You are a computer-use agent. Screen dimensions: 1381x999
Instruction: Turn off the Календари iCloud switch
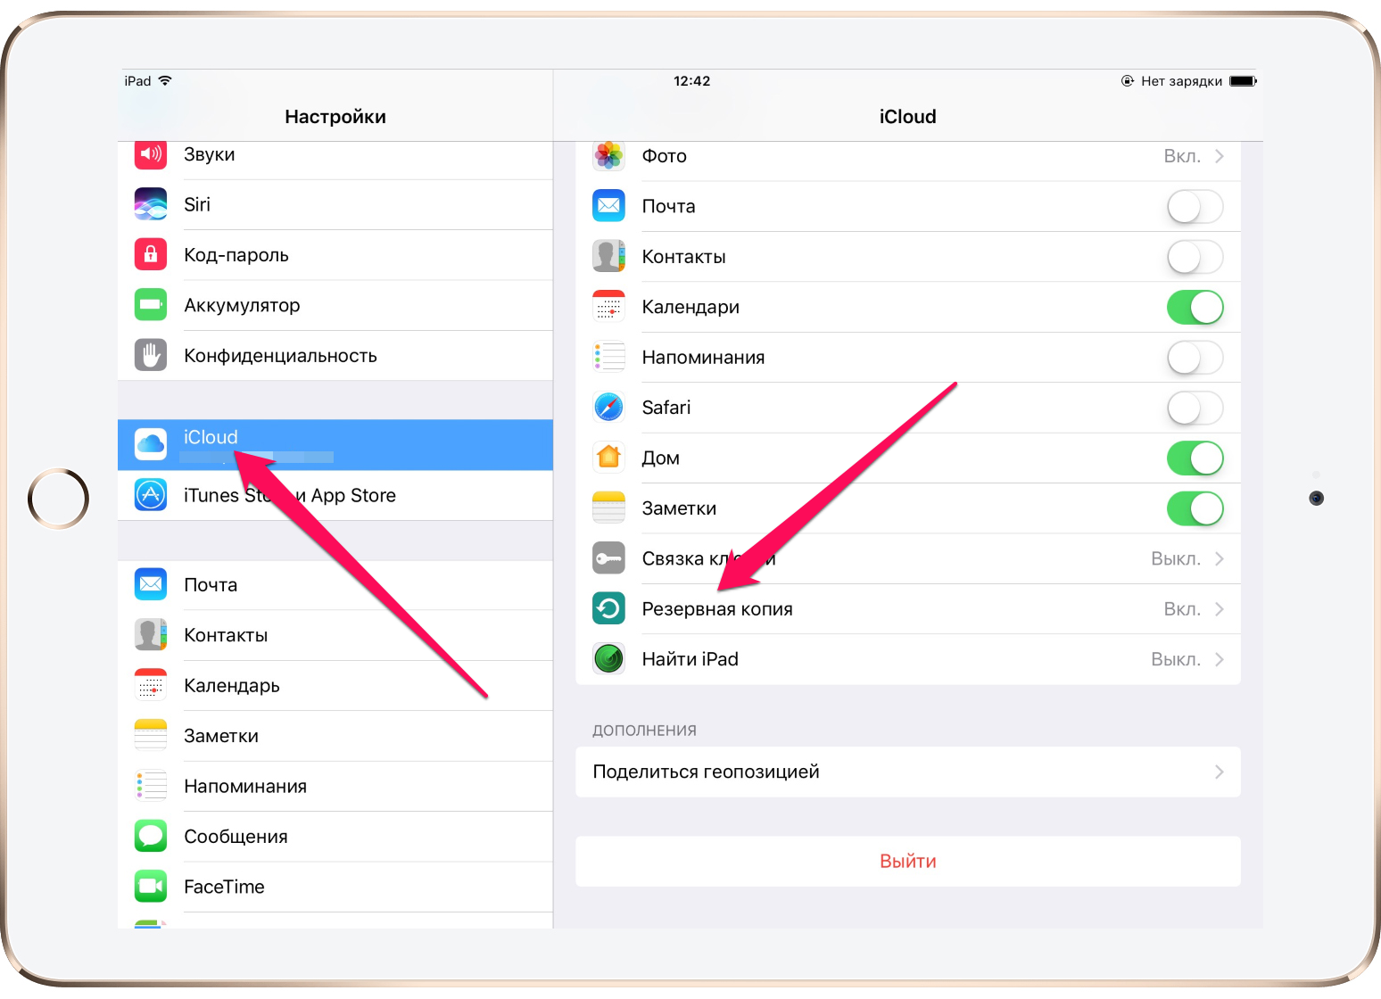tap(1195, 307)
